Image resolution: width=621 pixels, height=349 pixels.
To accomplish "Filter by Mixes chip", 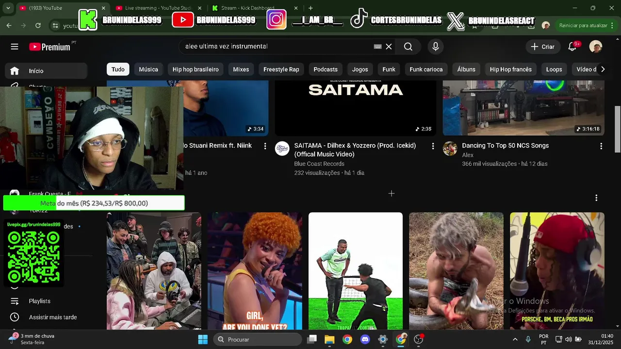I will pyautogui.click(x=241, y=69).
